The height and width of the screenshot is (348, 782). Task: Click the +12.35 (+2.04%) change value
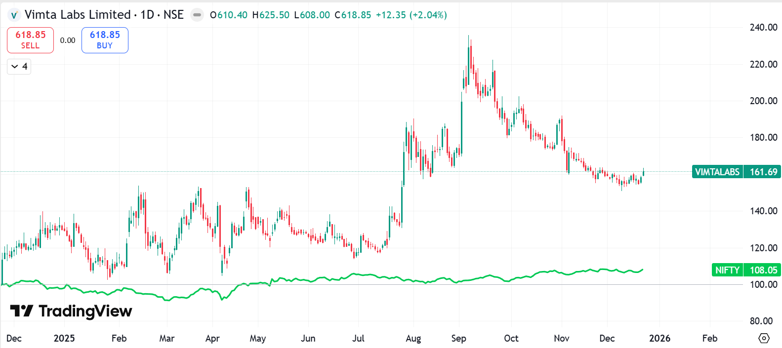pos(412,15)
